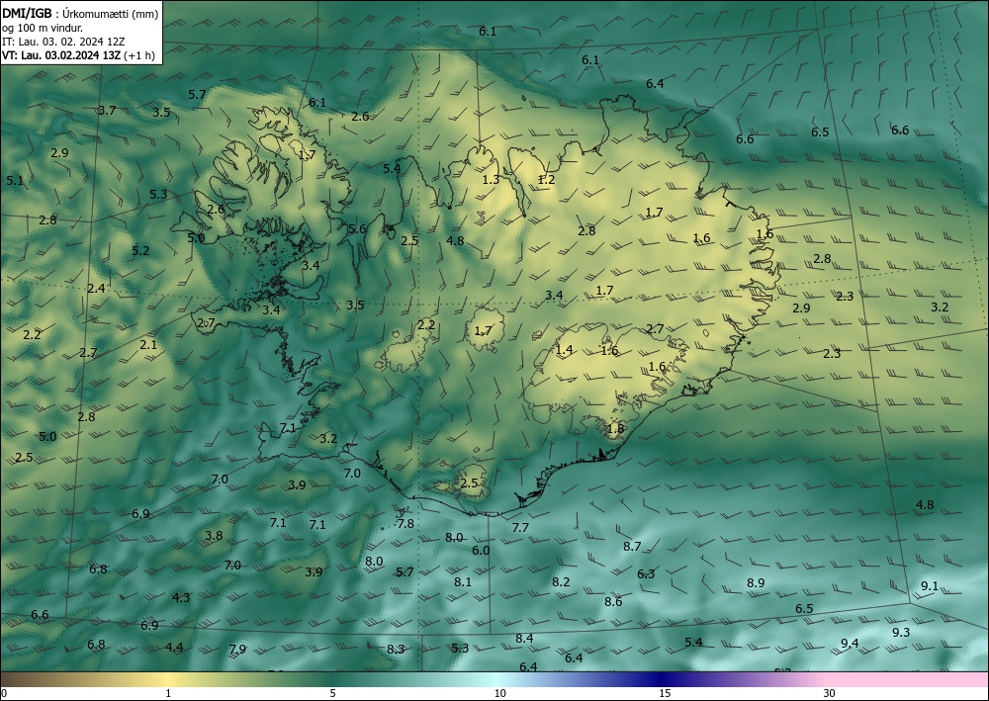Click the 0 tick label on color scale
The image size is (989, 701).
(x=4, y=693)
